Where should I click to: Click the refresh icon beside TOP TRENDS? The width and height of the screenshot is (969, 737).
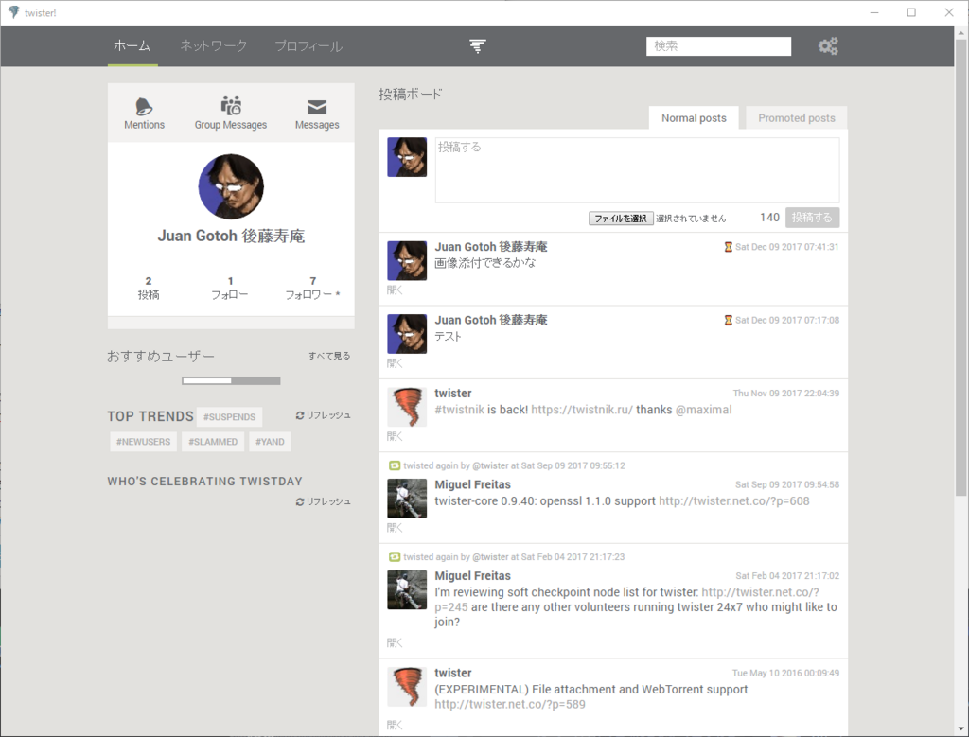pos(300,415)
